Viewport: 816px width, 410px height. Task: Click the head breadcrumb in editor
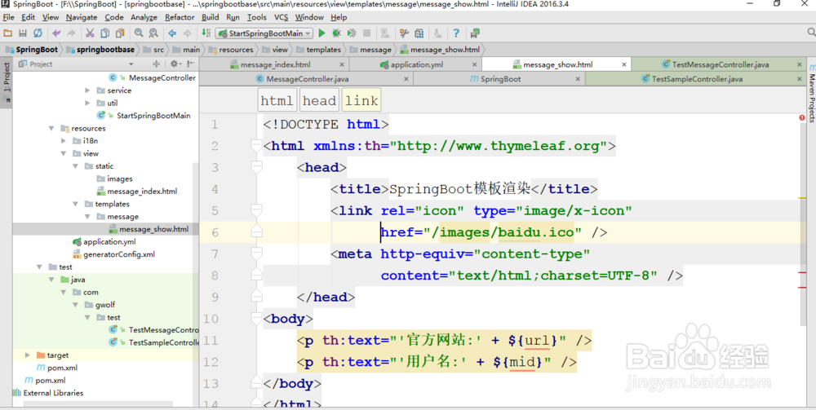point(319,100)
